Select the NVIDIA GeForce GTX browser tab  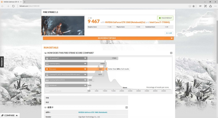tap(11, 2)
